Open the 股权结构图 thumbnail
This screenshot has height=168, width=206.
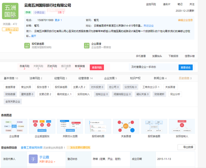[98, 126]
